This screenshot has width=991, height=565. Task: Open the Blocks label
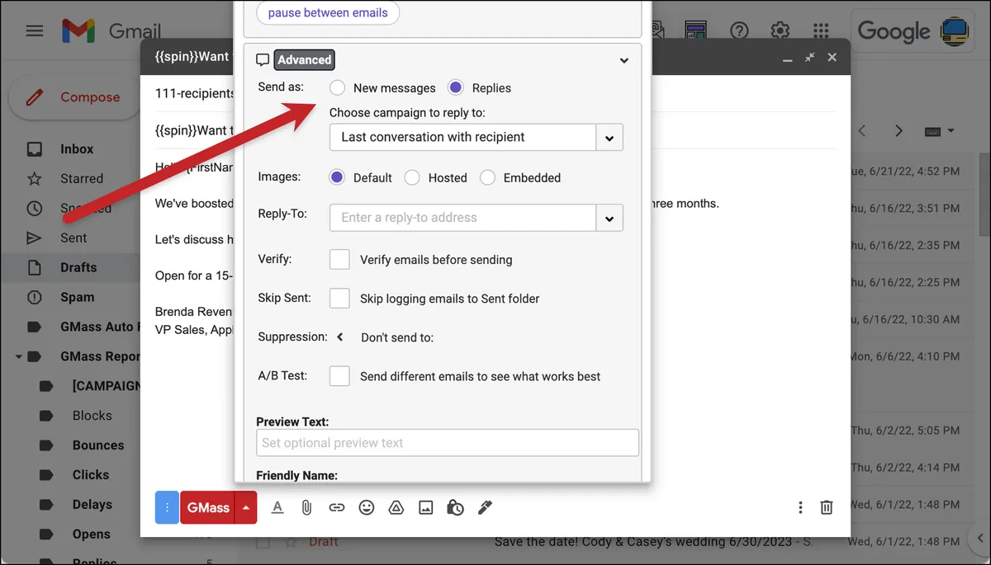pyautogui.click(x=92, y=416)
